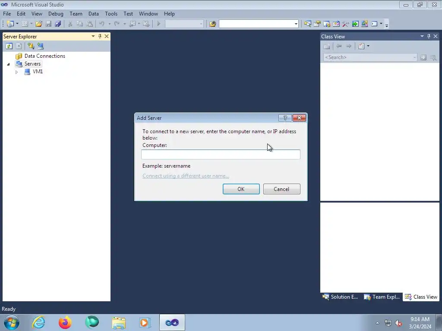The height and width of the screenshot is (331, 442).
Task: Open the Find combo box dropdown
Action: pyautogui.click(x=296, y=24)
